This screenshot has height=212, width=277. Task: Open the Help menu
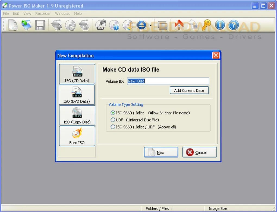pos(78,13)
